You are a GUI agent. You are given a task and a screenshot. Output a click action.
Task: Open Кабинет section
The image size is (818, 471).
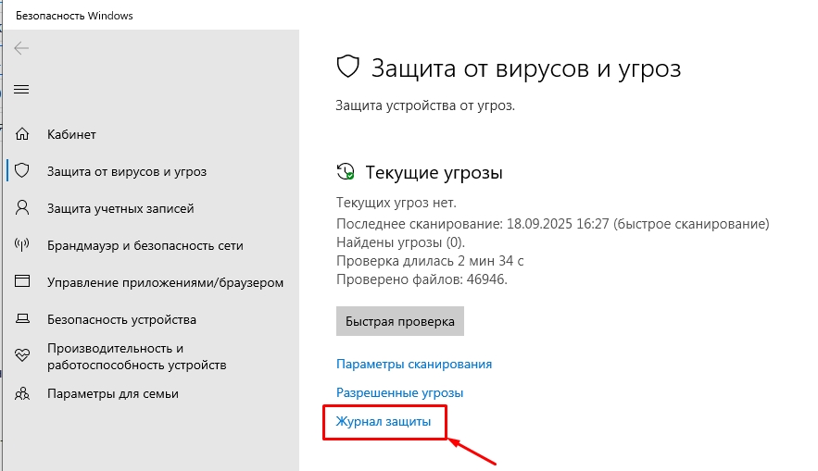point(71,135)
